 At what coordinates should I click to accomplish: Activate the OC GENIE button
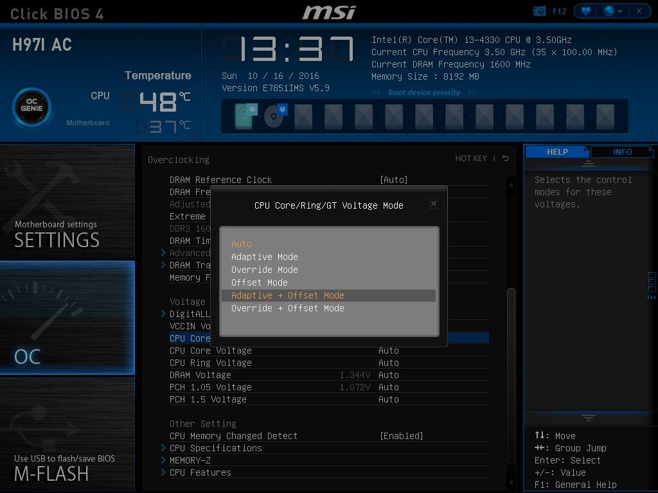[32, 107]
